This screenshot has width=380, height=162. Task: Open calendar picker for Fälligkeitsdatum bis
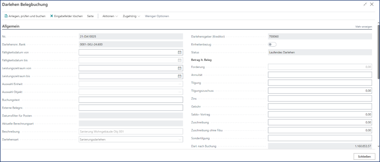point(180,60)
